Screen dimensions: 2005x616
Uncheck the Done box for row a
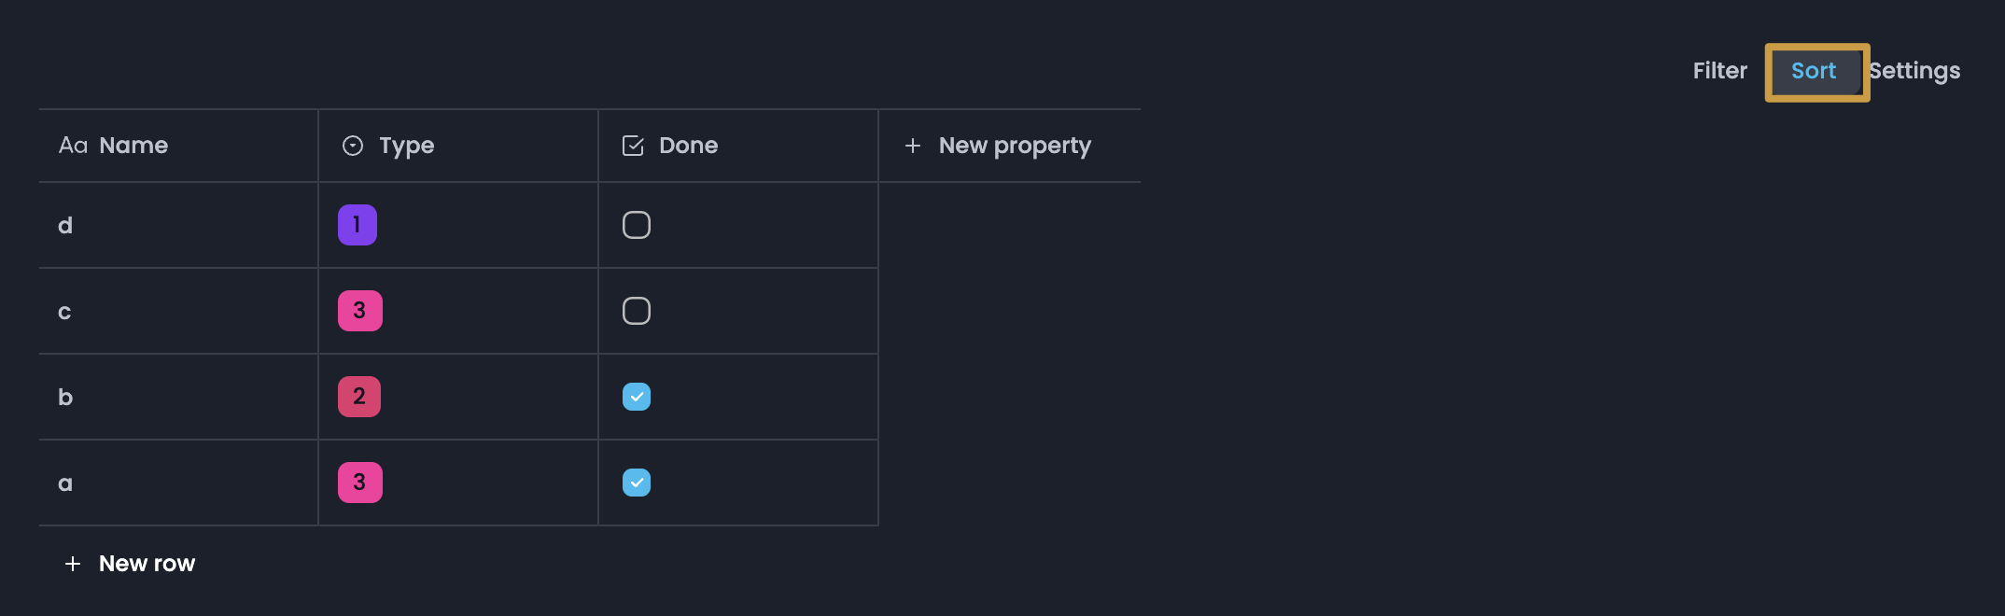[637, 483]
